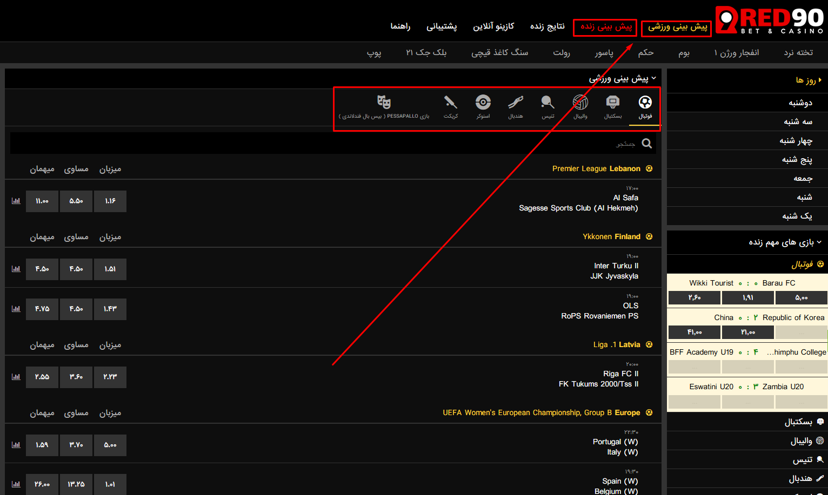Image resolution: width=828 pixels, height=495 pixels.
Task: Open statistics chart icon for Inter Turku II match
Action: pyautogui.click(x=16, y=269)
